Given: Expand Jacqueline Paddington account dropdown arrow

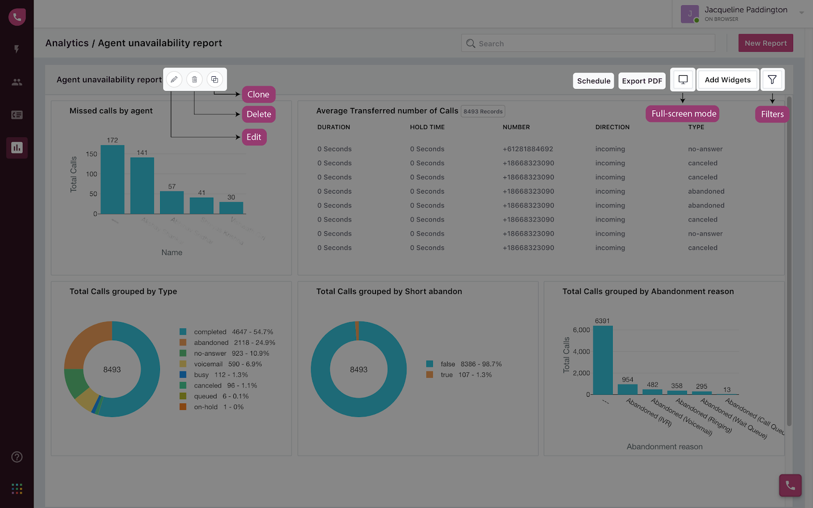Looking at the screenshot, I should coord(801,13).
